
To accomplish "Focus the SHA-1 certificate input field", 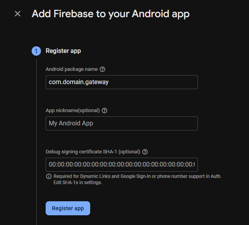I will coord(121,165).
